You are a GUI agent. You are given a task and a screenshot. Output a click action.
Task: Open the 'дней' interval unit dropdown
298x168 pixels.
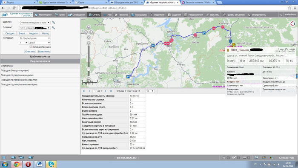pos(40,43)
